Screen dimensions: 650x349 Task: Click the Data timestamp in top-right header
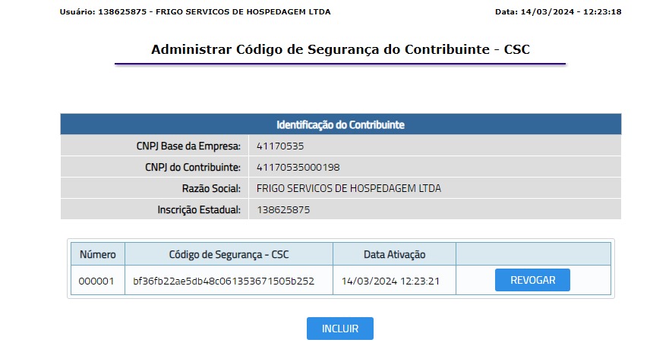tap(558, 12)
